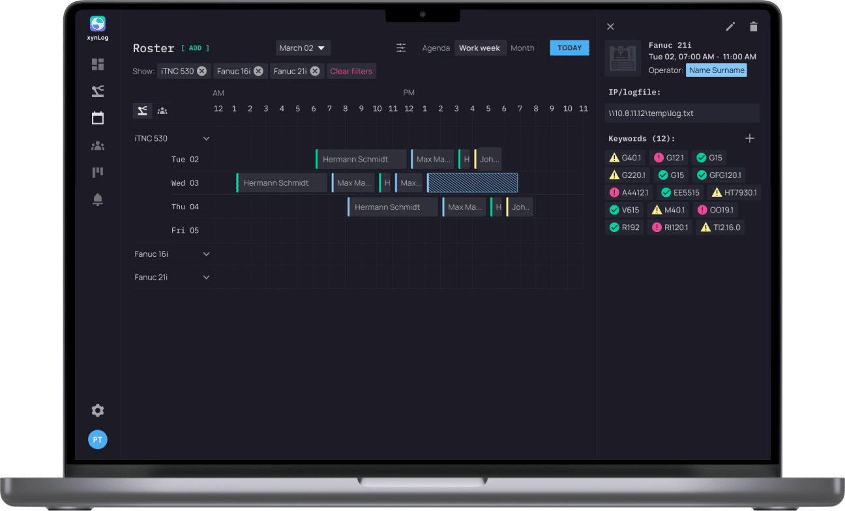Delete the Fanuc 21i entry with trash
The height and width of the screenshot is (511, 845).
[x=754, y=27]
